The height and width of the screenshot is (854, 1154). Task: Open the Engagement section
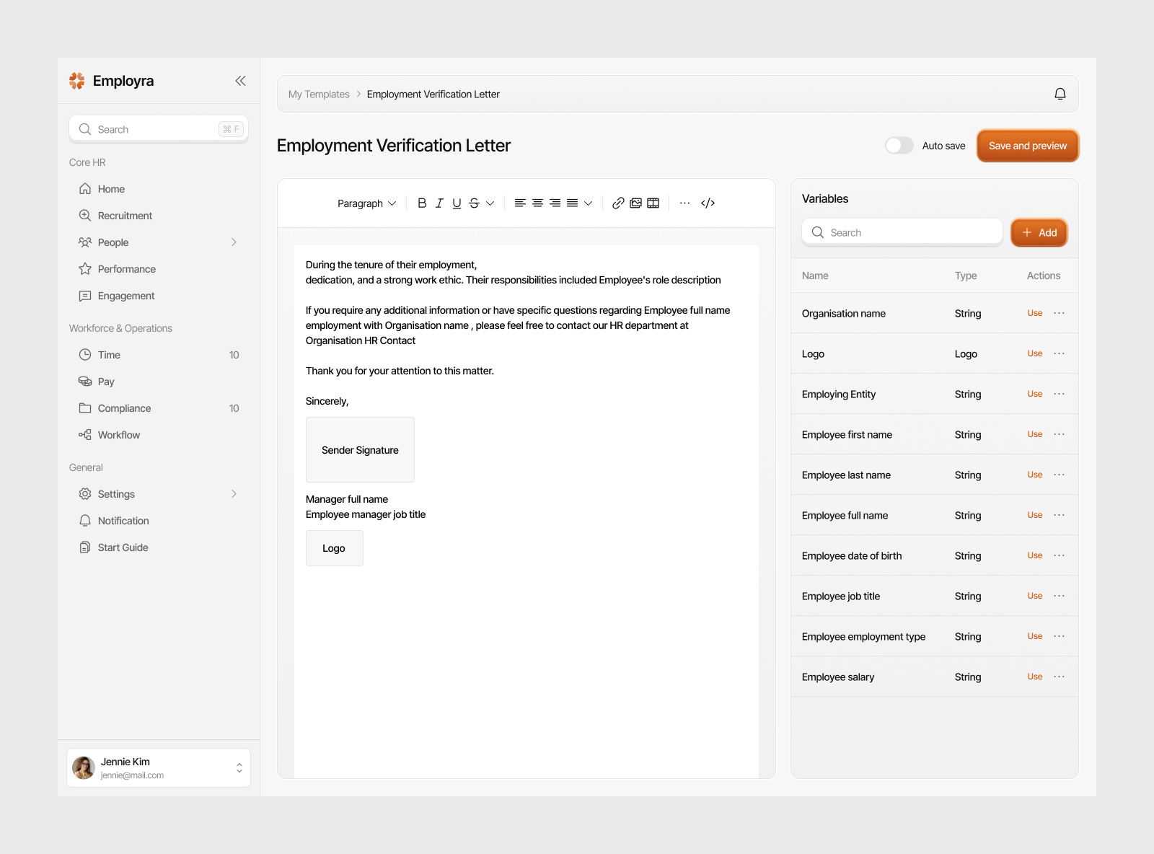click(x=159, y=296)
